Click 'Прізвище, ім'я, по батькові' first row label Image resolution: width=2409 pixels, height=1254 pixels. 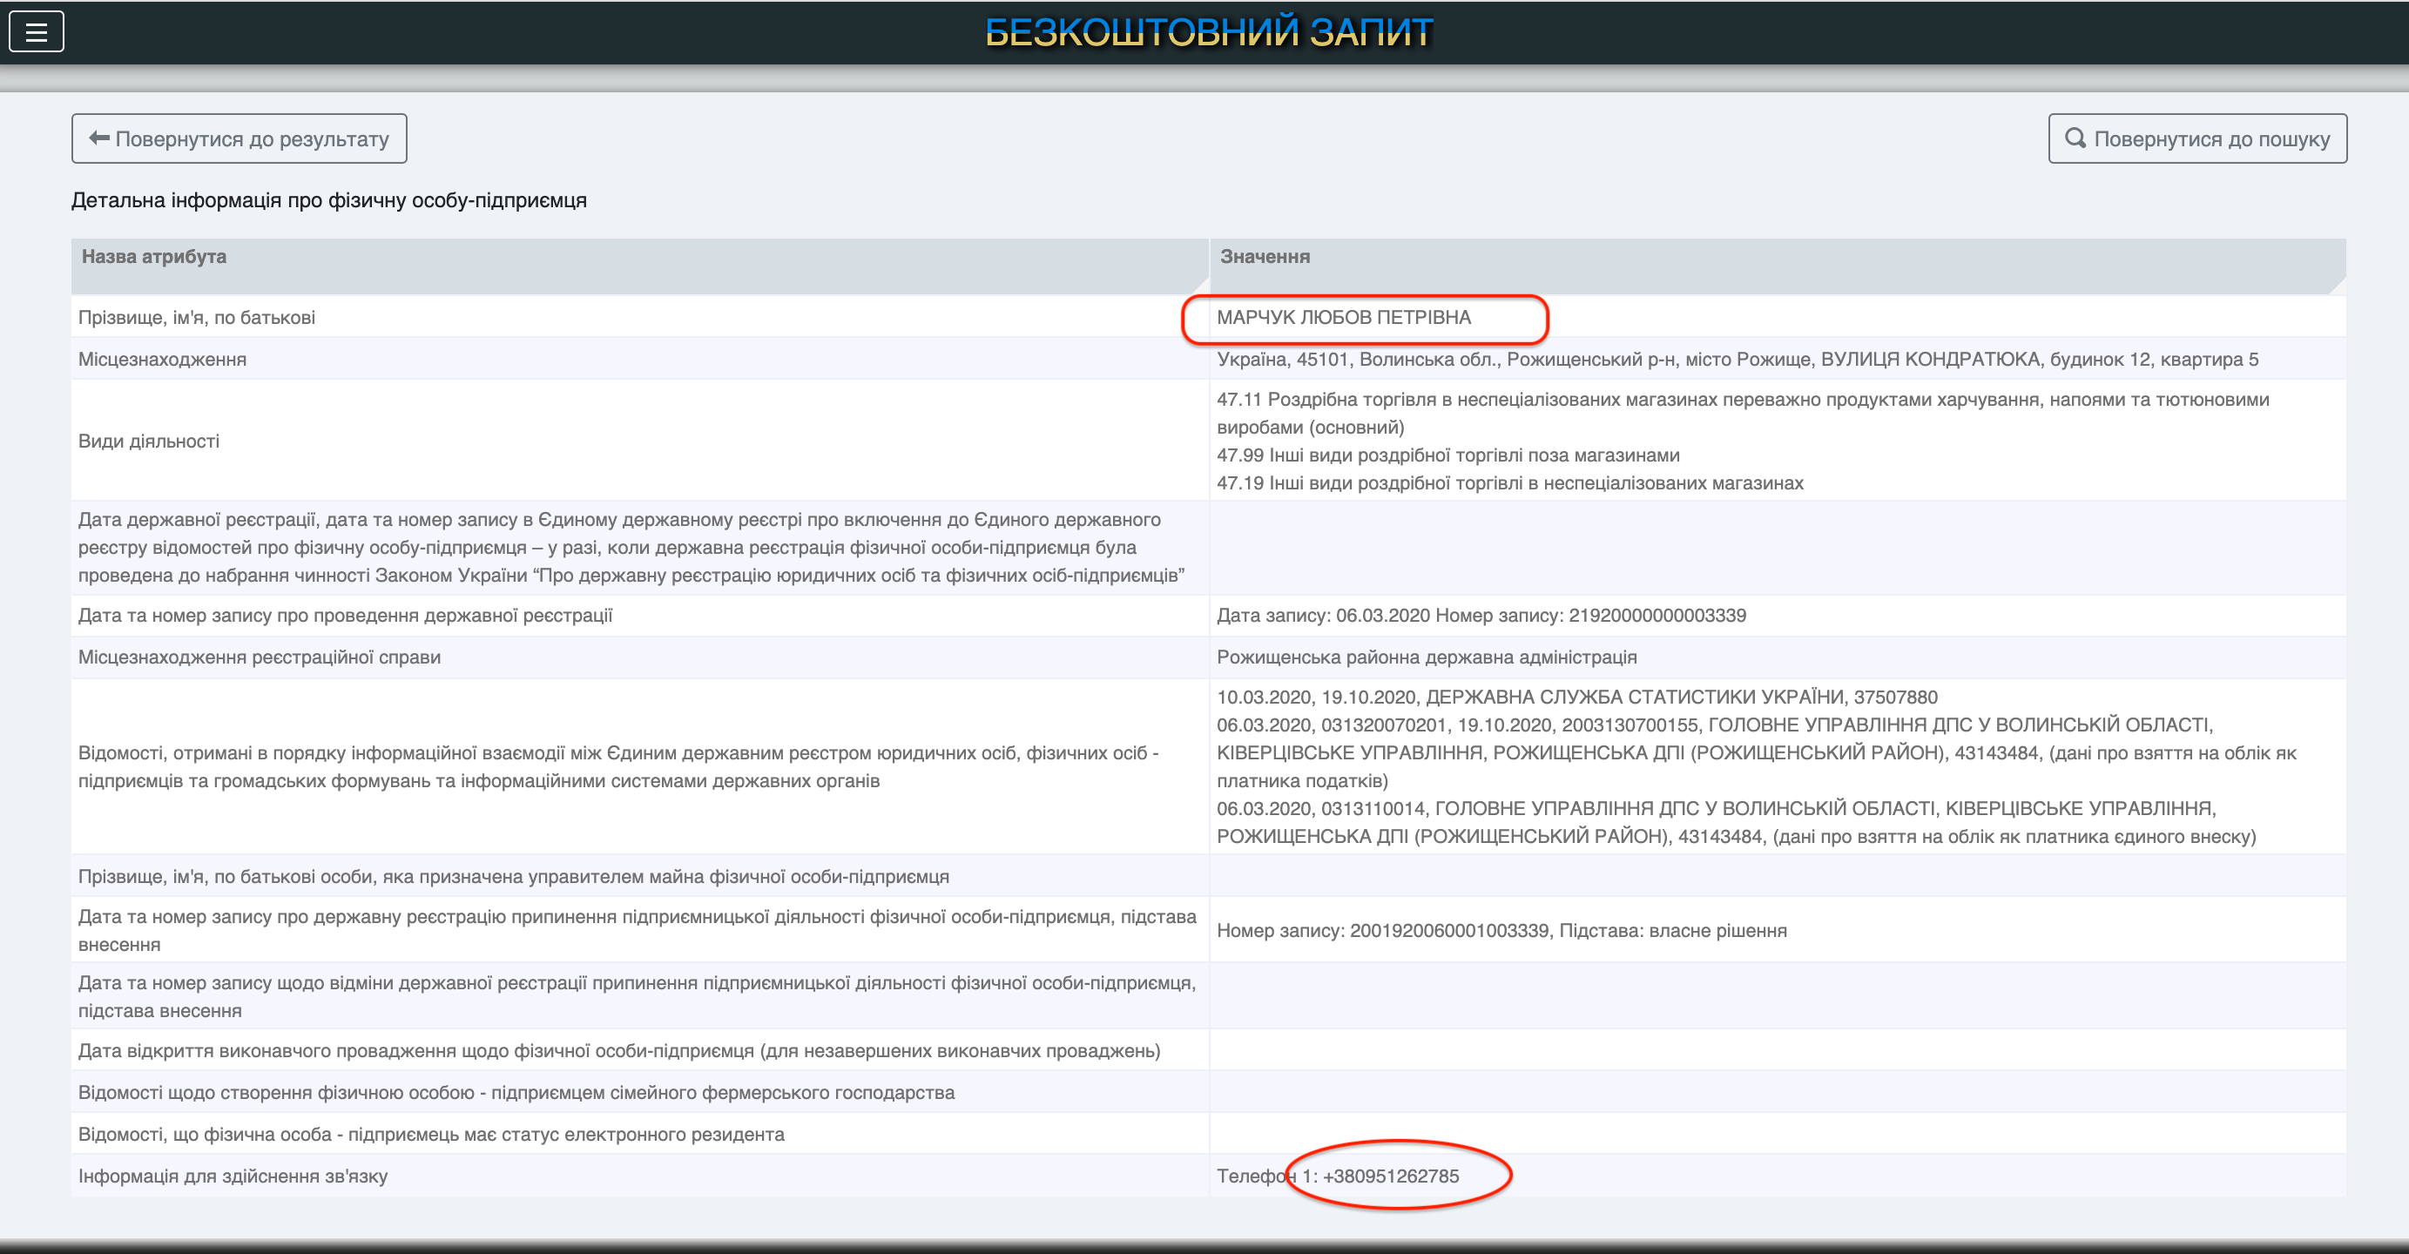196,317
